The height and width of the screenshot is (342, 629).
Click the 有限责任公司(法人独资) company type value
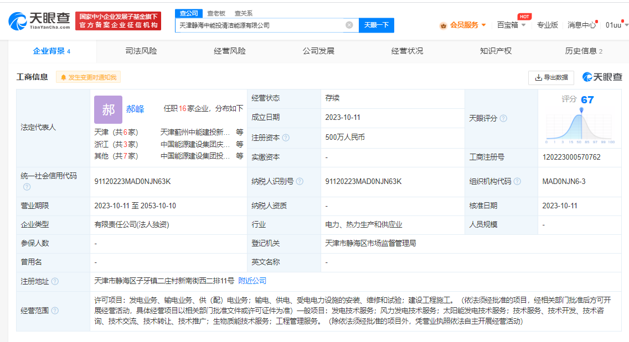point(132,225)
